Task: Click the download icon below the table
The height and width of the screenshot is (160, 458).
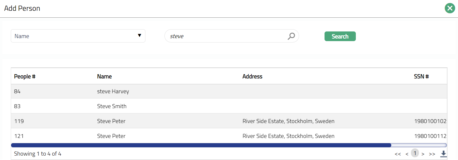Action: tap(443, 154)
